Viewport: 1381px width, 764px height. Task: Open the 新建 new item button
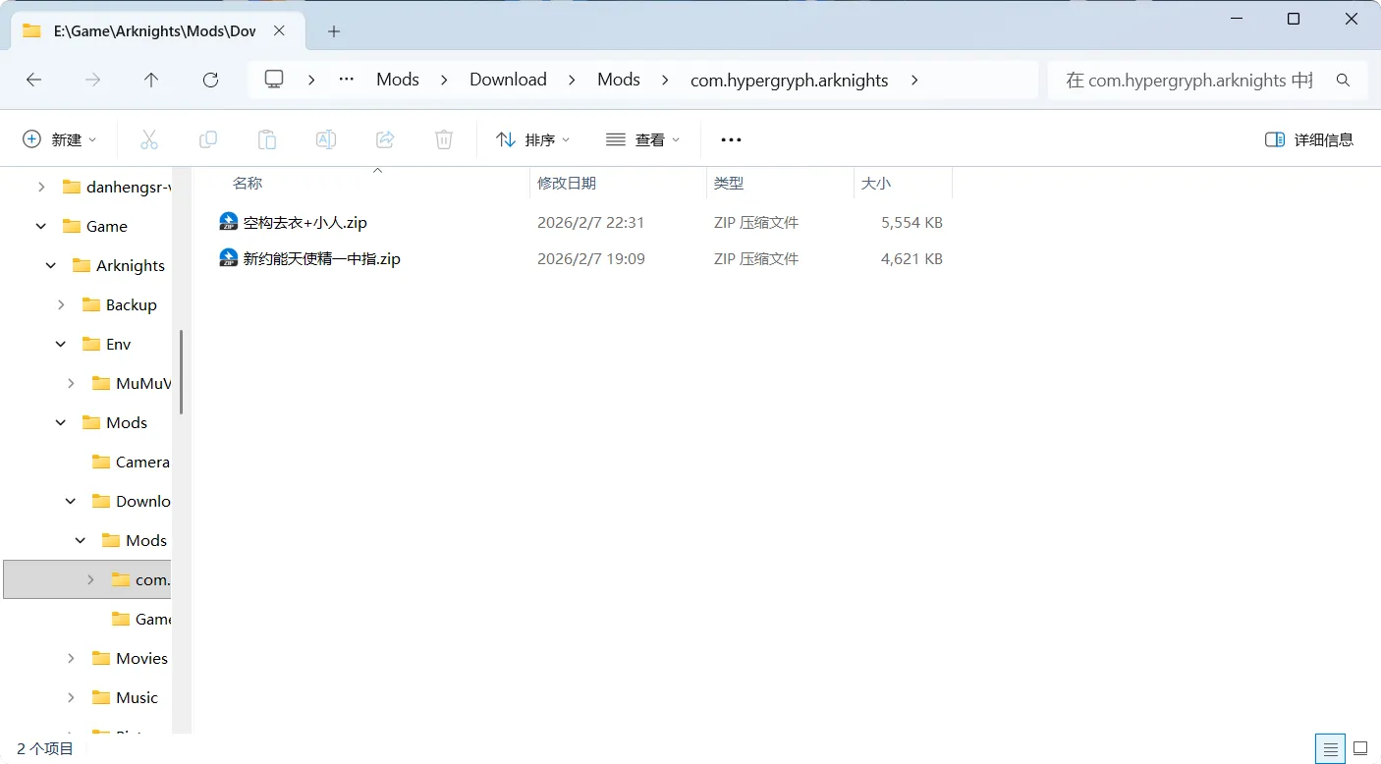pyautogui.click(x=60, y=139)
